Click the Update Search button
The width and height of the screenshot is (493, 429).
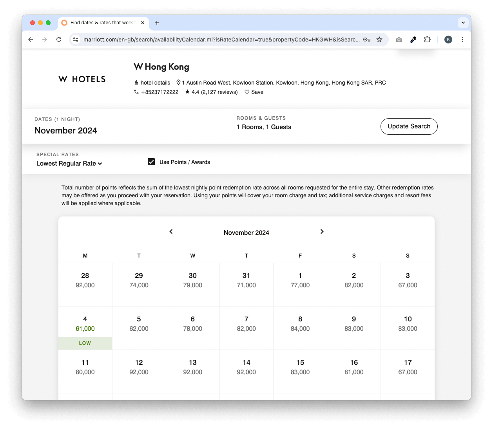409,126
